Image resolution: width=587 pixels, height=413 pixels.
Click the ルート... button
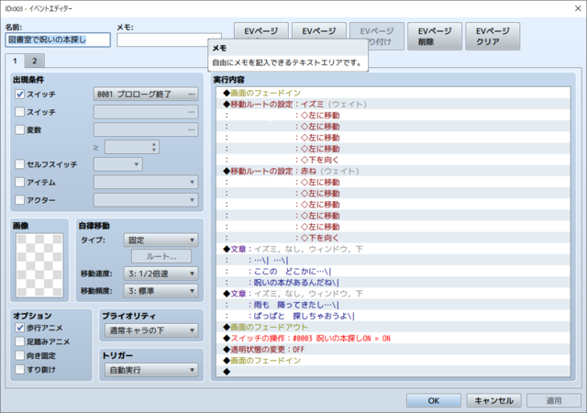(x=161, y=256)
